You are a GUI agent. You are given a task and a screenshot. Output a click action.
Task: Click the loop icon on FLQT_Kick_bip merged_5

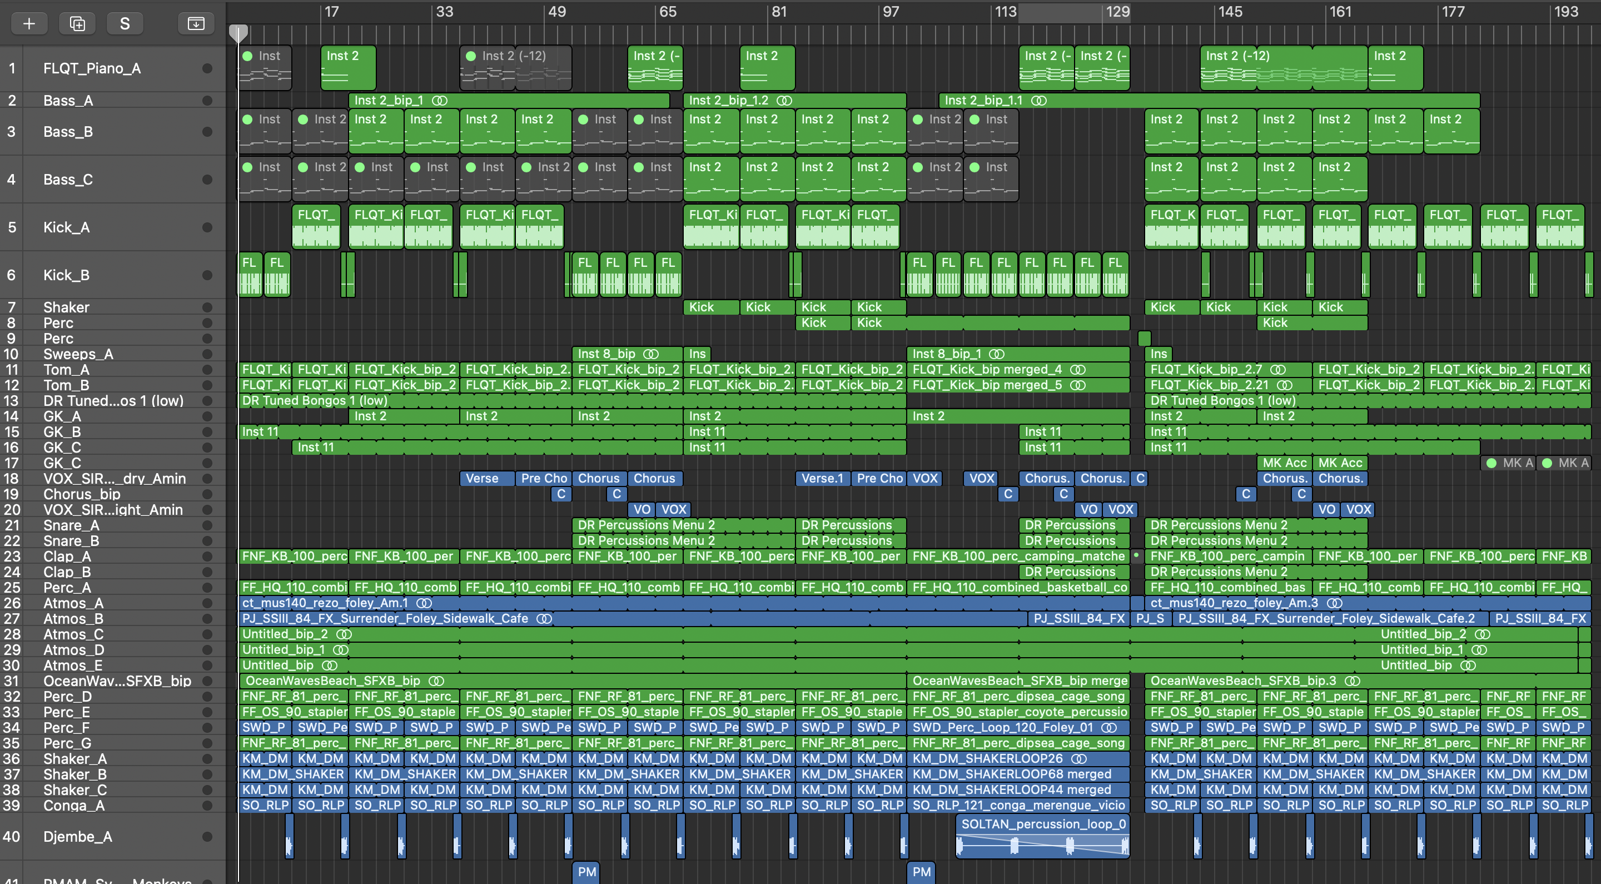(x=1078, y=385)
